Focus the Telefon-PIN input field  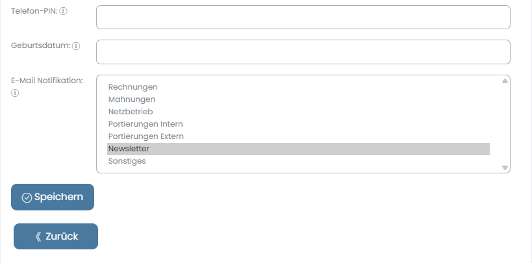pyautogui.click(x=303, y=18)
